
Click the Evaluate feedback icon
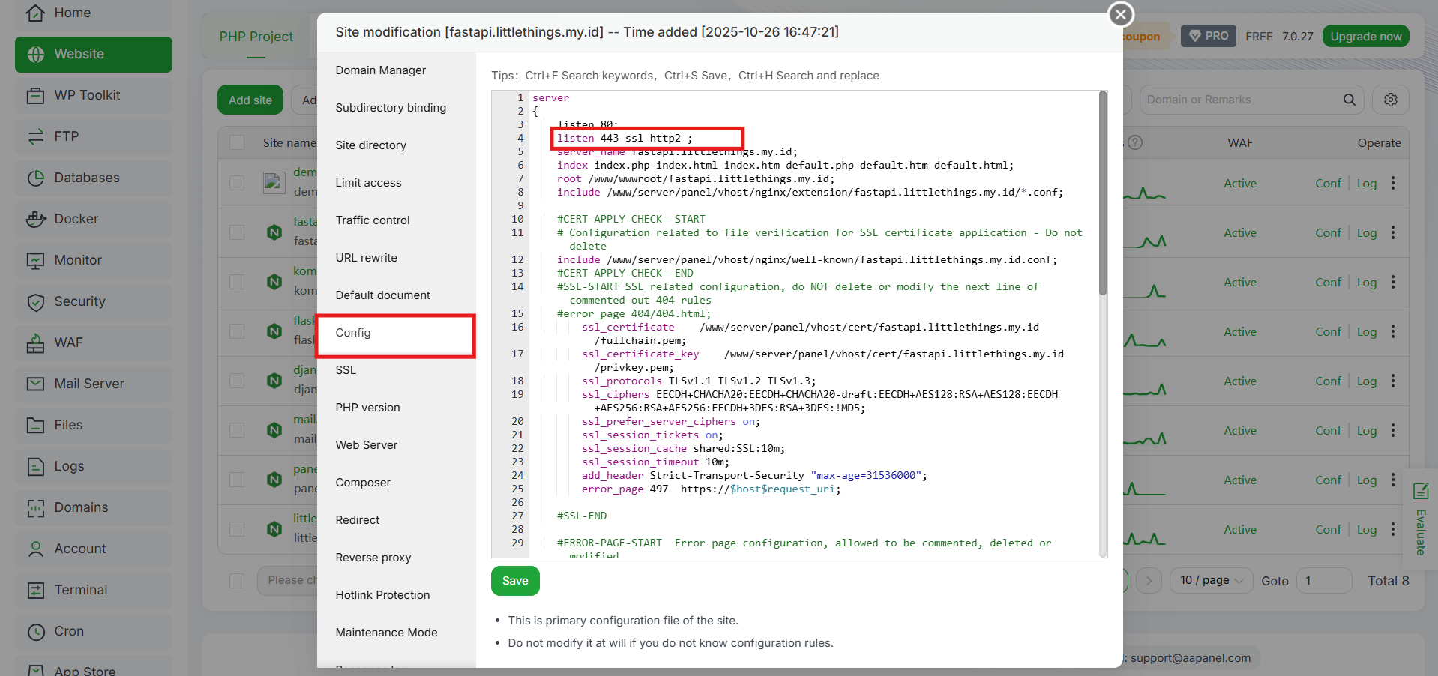(x=1420, y=492)
